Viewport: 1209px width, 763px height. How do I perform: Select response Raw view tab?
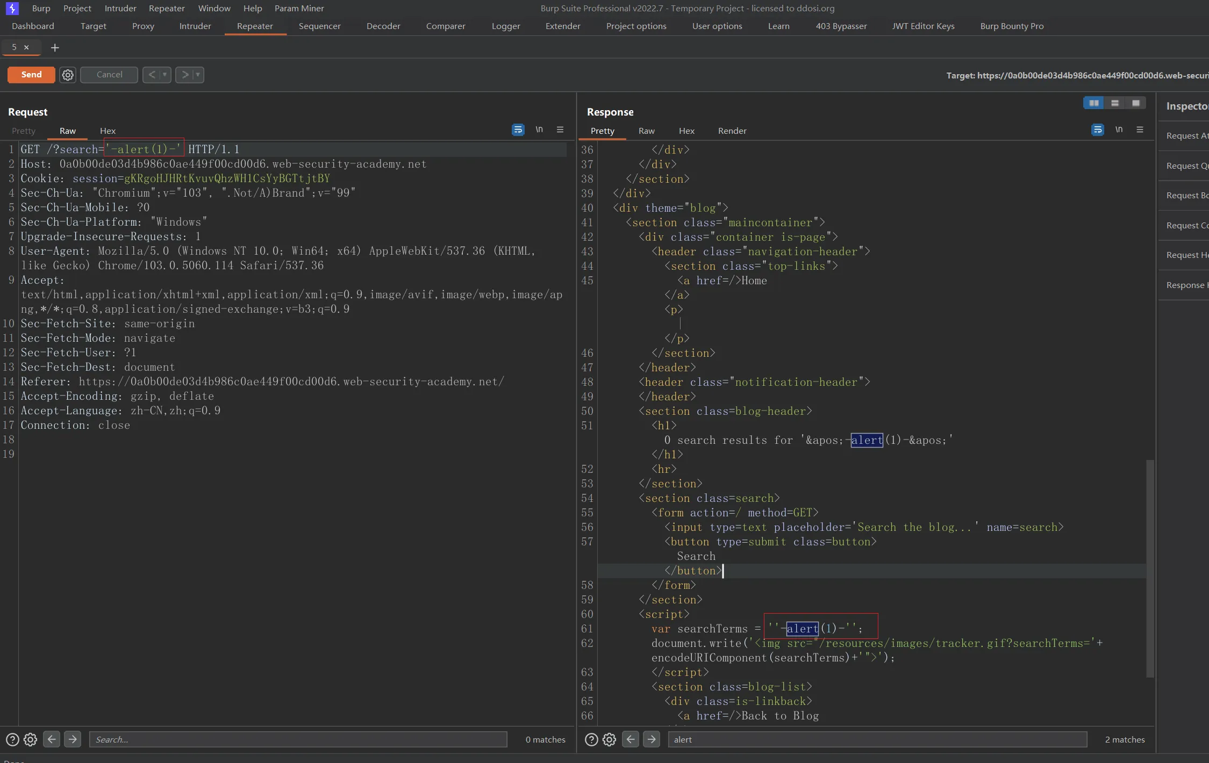646,131
